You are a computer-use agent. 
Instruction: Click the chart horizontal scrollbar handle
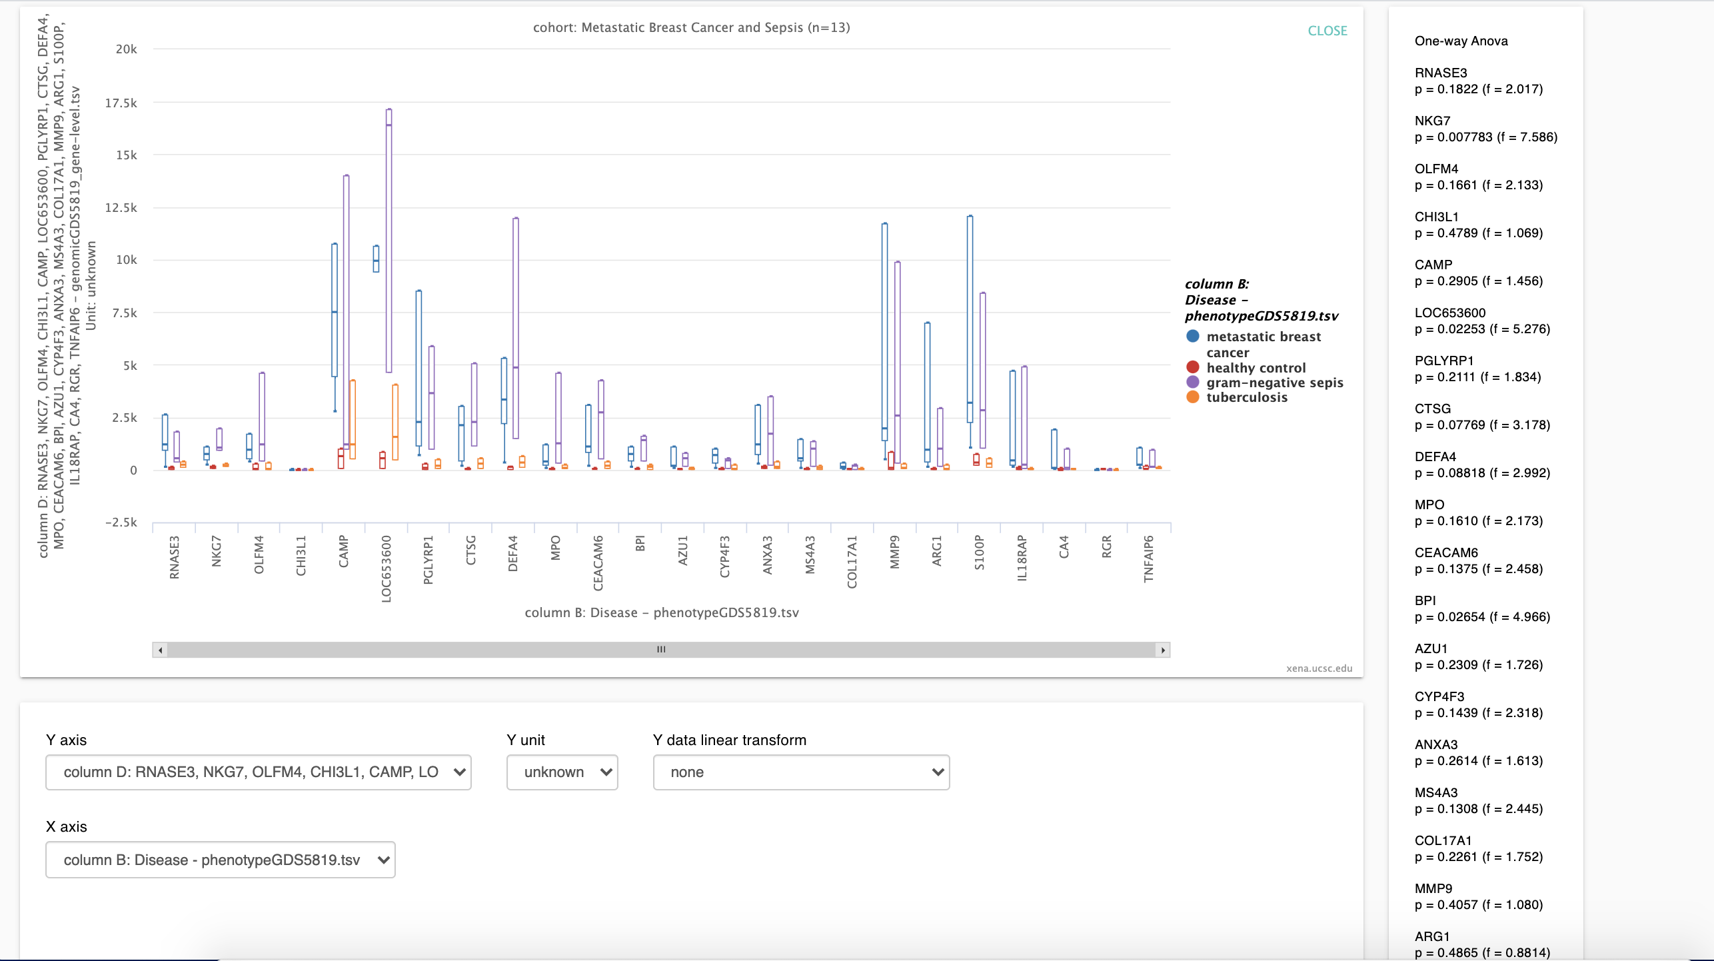click(661, 650)
